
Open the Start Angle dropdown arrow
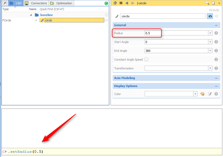(x=210, y=42)
